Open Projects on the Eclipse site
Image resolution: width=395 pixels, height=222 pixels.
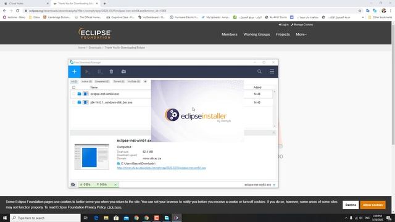coord(283,35)
